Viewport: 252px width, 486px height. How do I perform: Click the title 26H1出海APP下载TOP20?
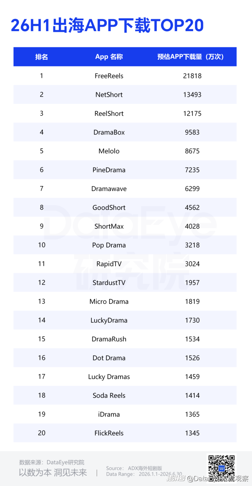(x=107, y=26)
